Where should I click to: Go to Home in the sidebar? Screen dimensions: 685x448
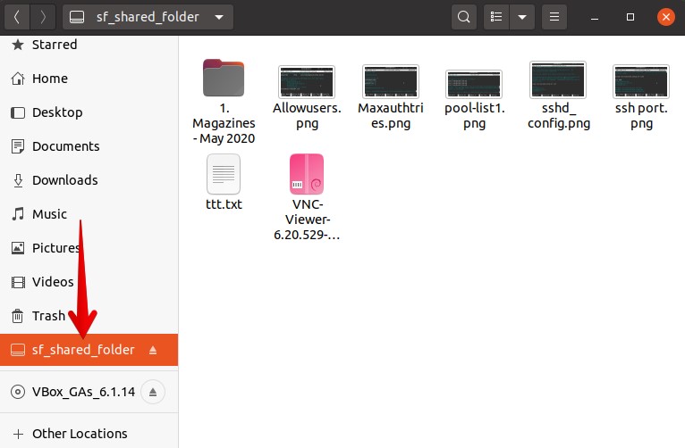(x=89, y=79)
